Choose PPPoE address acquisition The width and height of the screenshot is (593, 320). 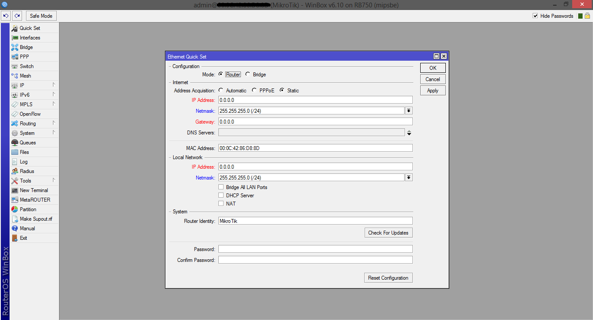pyautogui.click(x=254, y=91)
